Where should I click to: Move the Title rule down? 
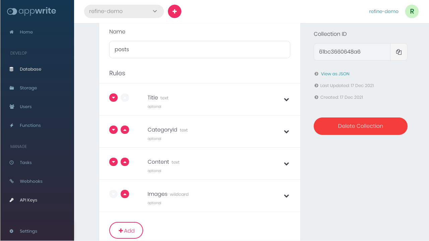[114, 98]
